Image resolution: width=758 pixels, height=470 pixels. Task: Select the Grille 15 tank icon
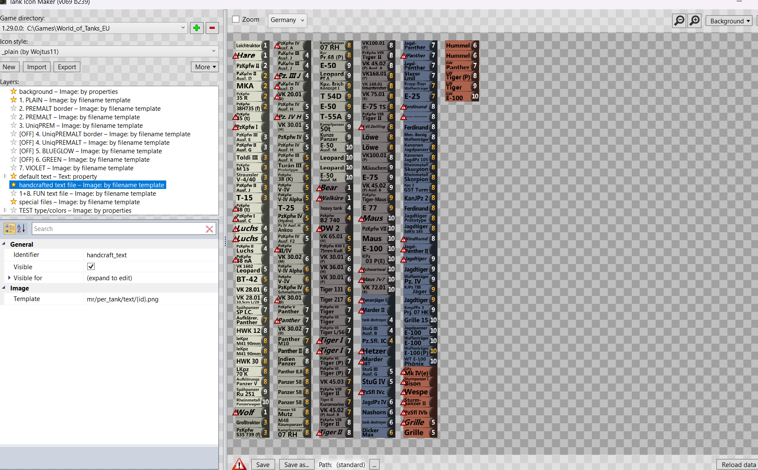point(420,320)
